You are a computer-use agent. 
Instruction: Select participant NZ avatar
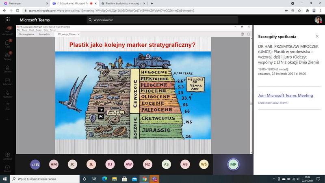click(147, 164)
